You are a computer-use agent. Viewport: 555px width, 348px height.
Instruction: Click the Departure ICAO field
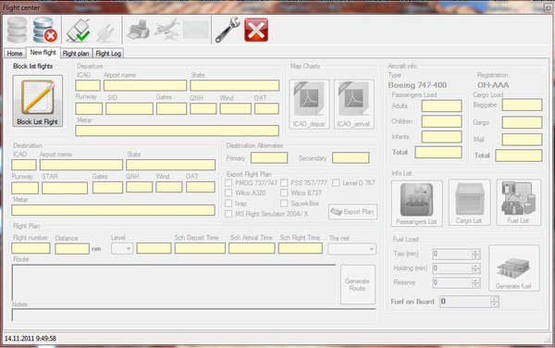click(x=88, y=85)
